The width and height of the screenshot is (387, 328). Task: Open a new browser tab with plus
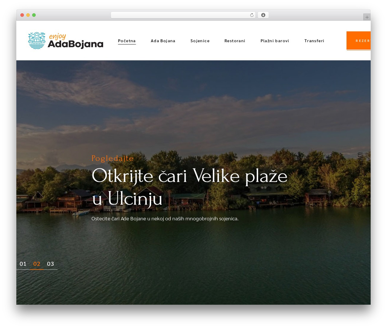pyautogui.click(x=367, y=17)
